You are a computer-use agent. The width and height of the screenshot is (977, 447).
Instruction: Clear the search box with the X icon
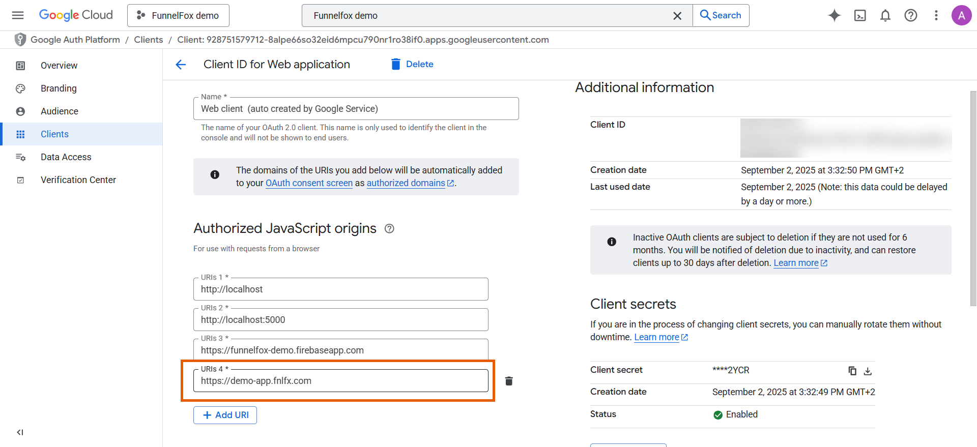point(677,16)
